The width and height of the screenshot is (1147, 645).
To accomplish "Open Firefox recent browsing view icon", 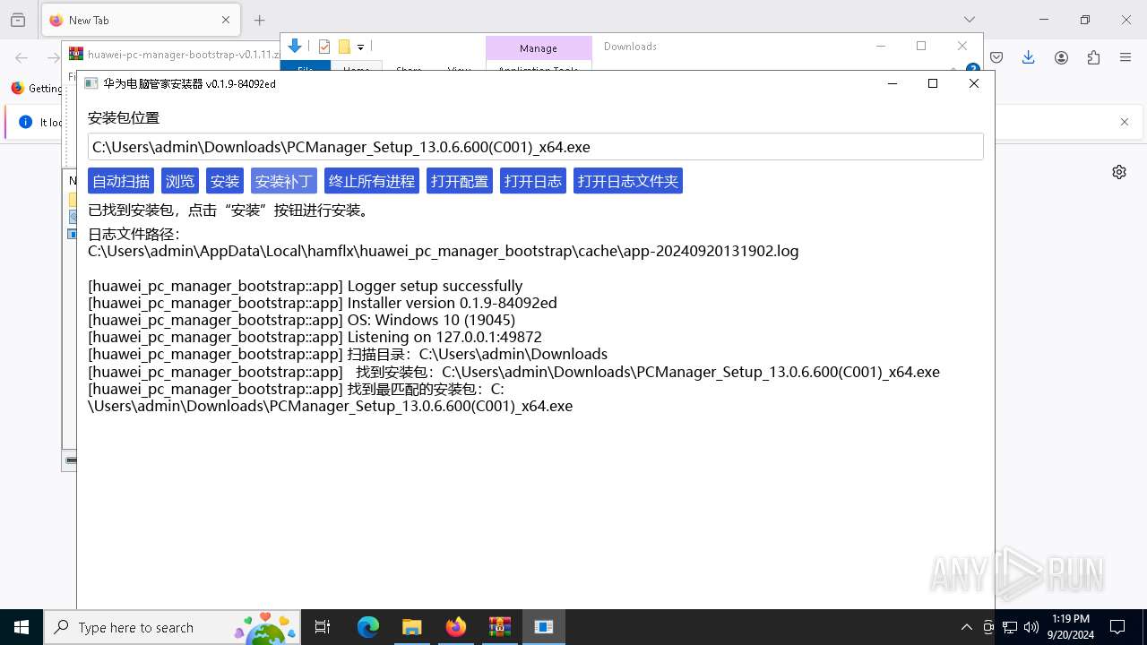I will pyautogui.click(x=18, y=20).
